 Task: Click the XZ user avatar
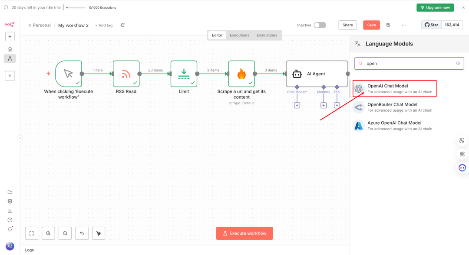[10, 246]
